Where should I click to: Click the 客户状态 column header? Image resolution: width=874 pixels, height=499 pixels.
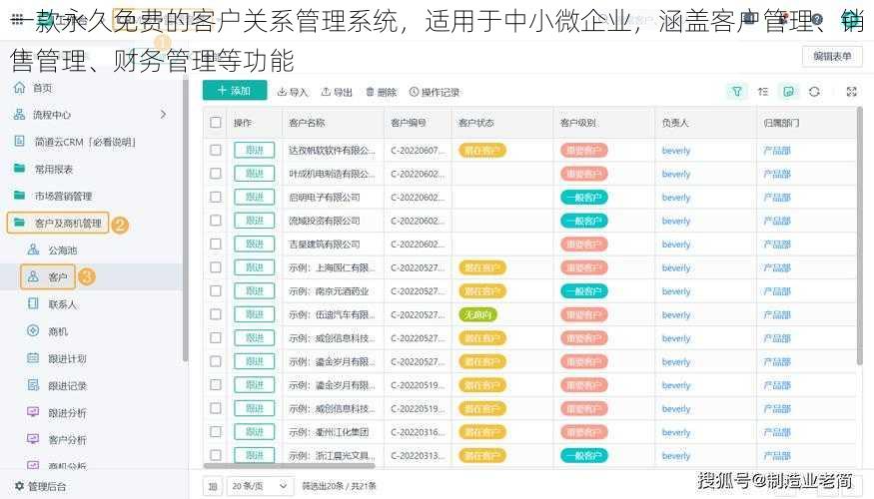[476, 123]
